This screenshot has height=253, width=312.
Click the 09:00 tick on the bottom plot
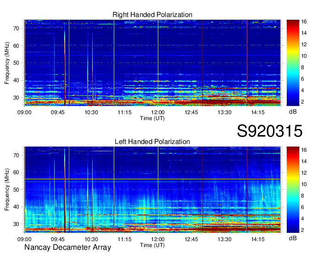point(24,239)
